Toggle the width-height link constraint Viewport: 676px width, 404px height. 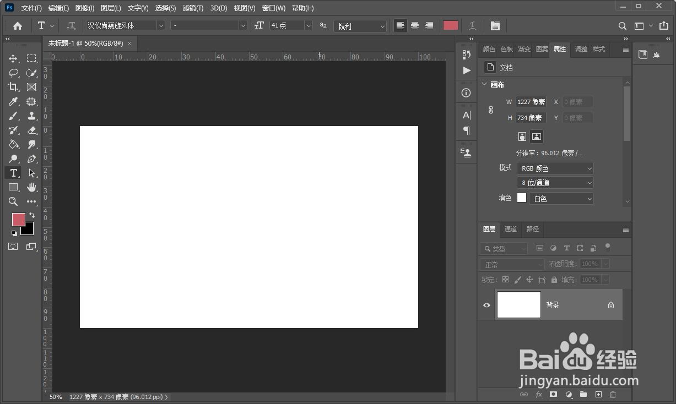(491, 110)
